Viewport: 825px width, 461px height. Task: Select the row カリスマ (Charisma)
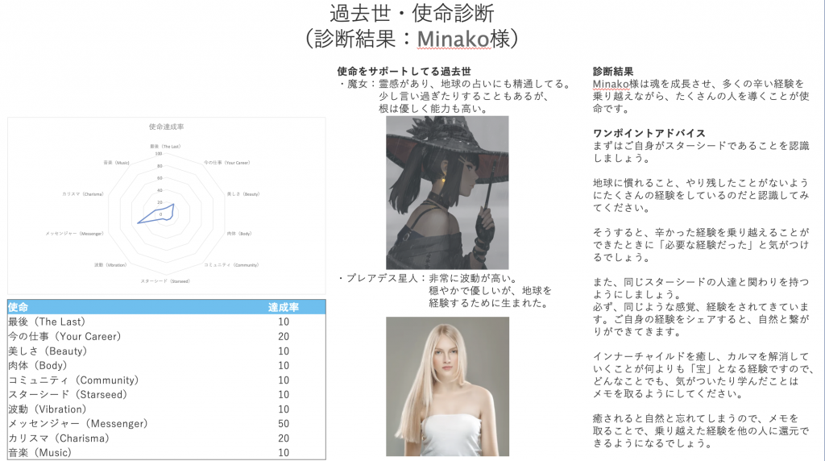click(166, 438)
